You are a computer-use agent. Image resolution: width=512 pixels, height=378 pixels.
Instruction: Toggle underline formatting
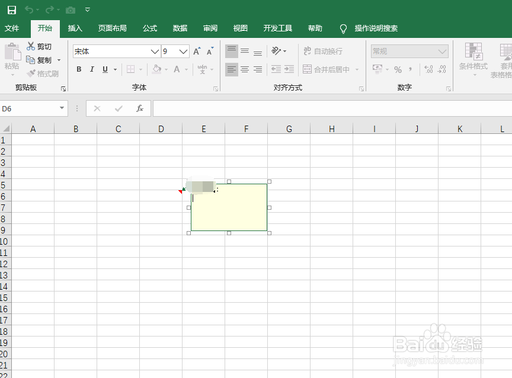pyautogui.click(x=105, y=69)
